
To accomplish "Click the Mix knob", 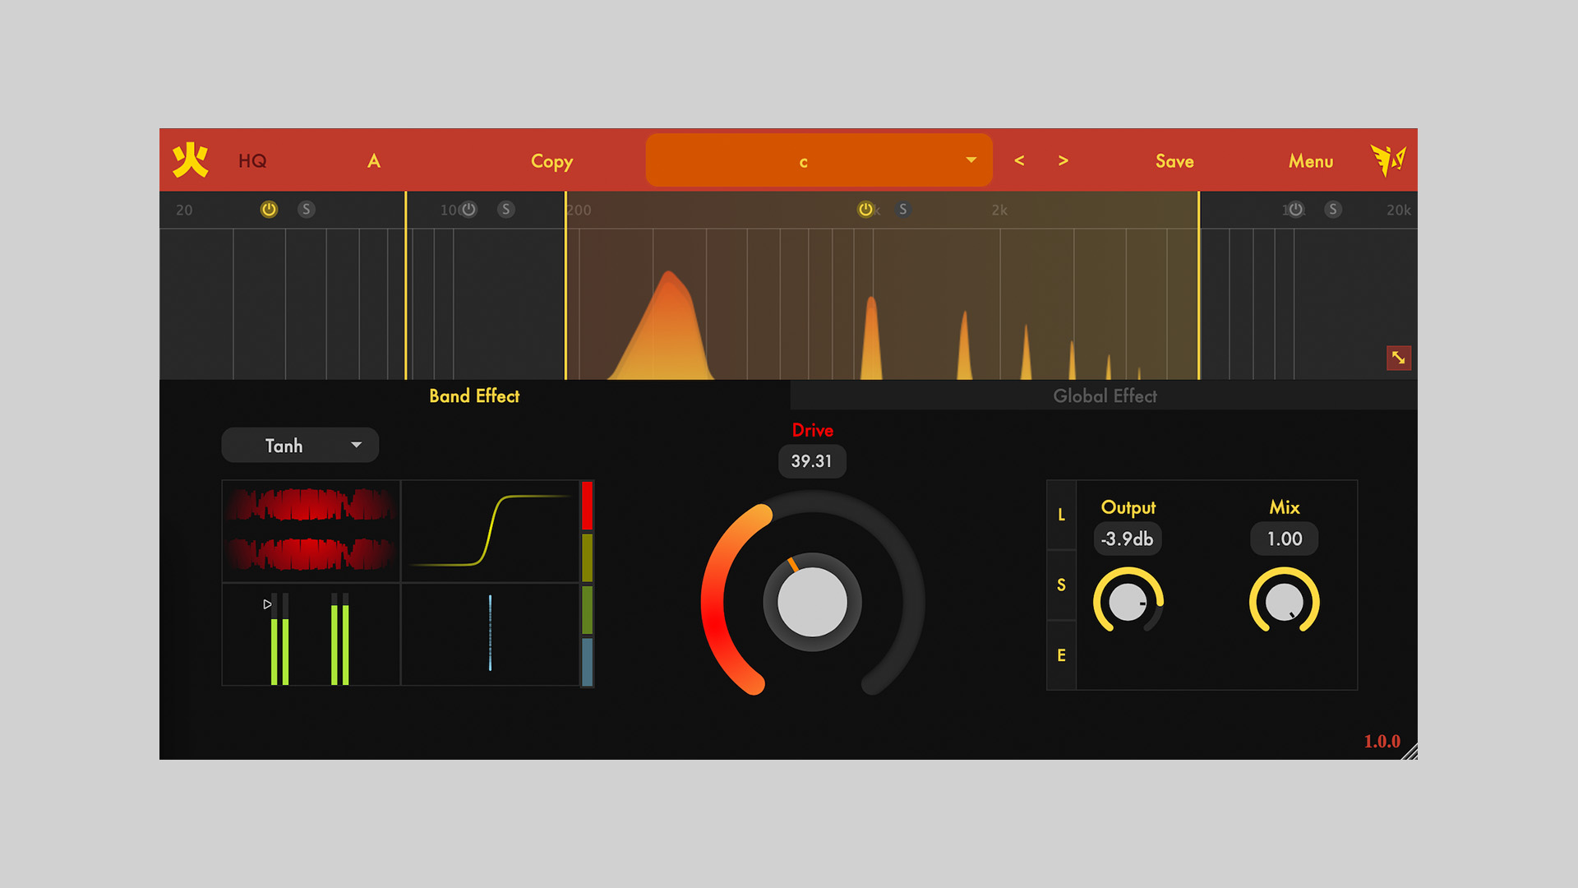I will click(x=1285, y=602).
